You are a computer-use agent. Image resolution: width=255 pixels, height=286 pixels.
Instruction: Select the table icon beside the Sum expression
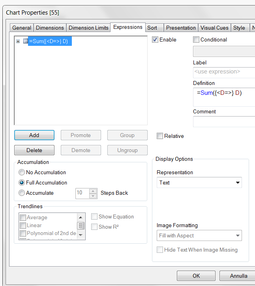point(26,41)
